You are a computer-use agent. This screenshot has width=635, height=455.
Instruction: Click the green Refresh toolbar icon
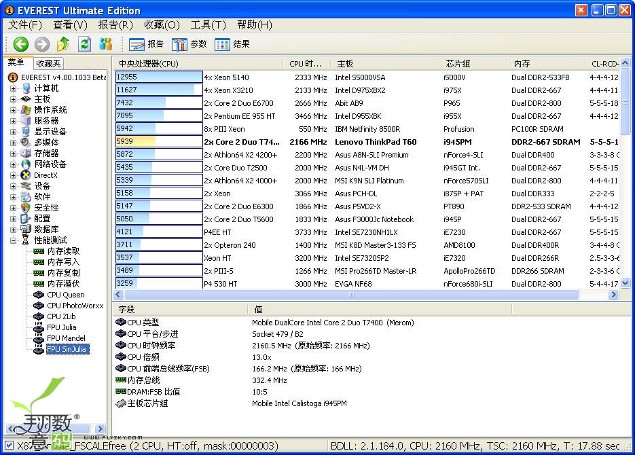(x=84, y=43)
